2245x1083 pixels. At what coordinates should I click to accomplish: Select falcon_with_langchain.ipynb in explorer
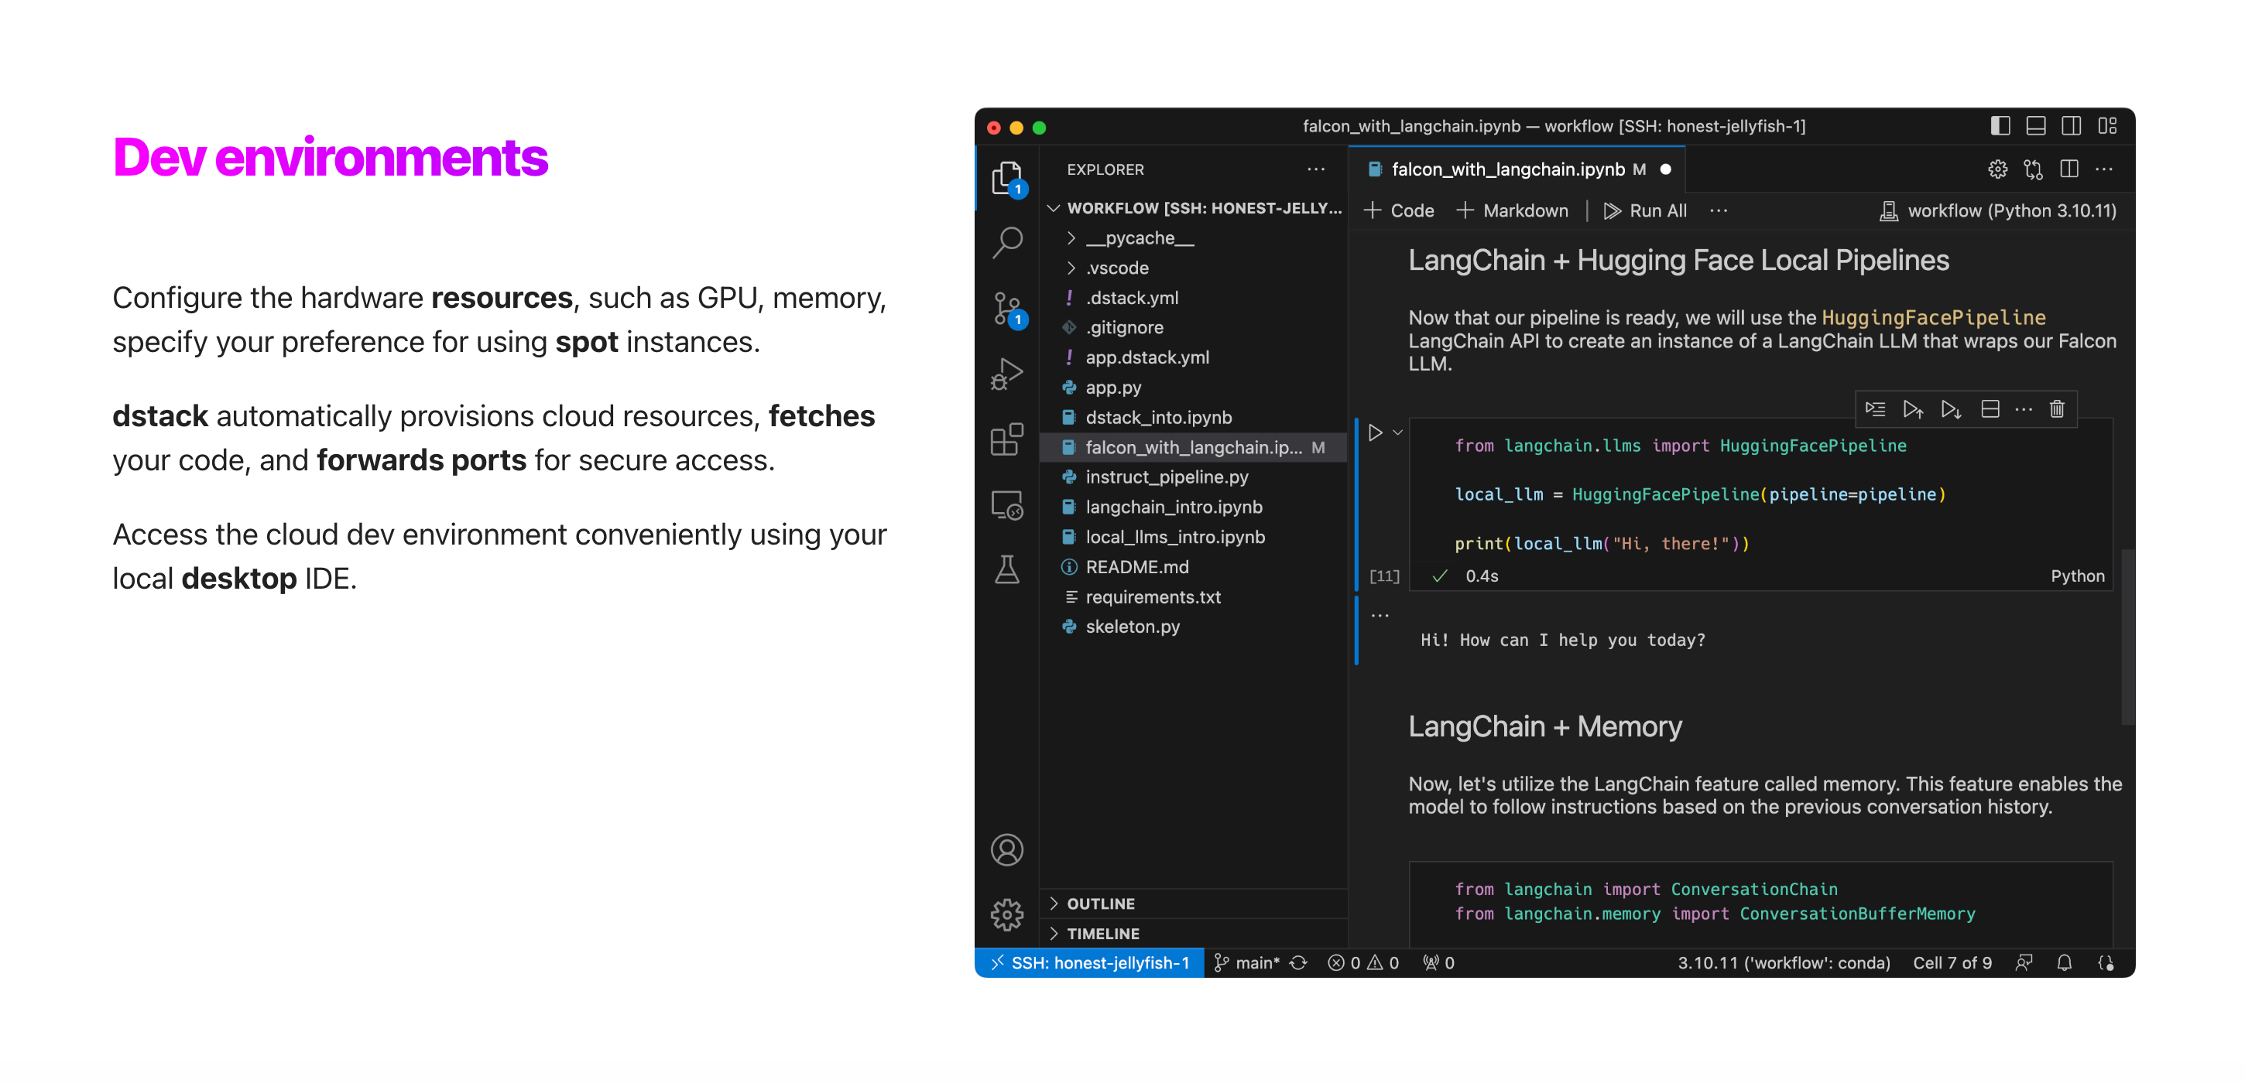point(1194,447)
